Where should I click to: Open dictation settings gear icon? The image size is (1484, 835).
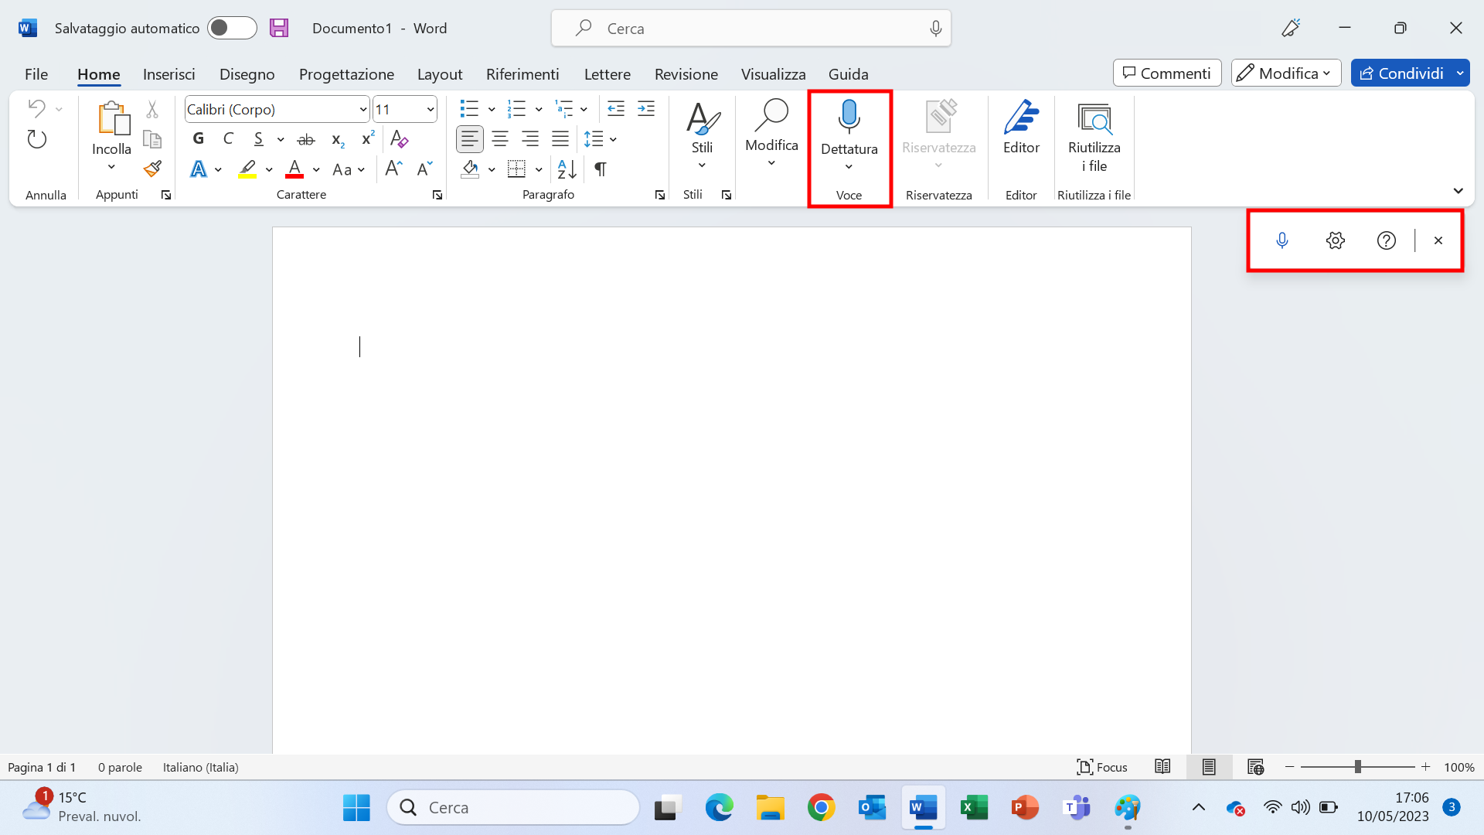click(x=1336, y=240)
